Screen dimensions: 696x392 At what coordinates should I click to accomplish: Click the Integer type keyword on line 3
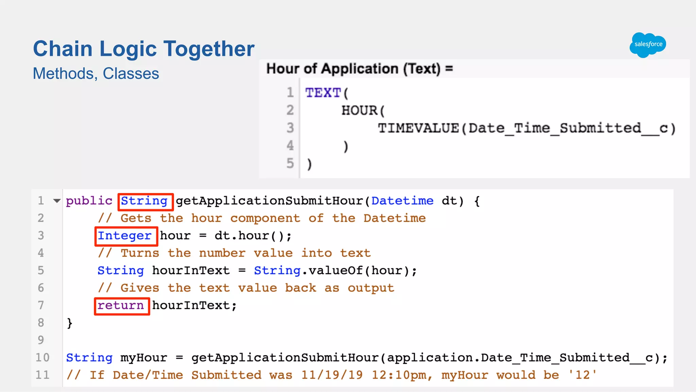pos(125,236)
